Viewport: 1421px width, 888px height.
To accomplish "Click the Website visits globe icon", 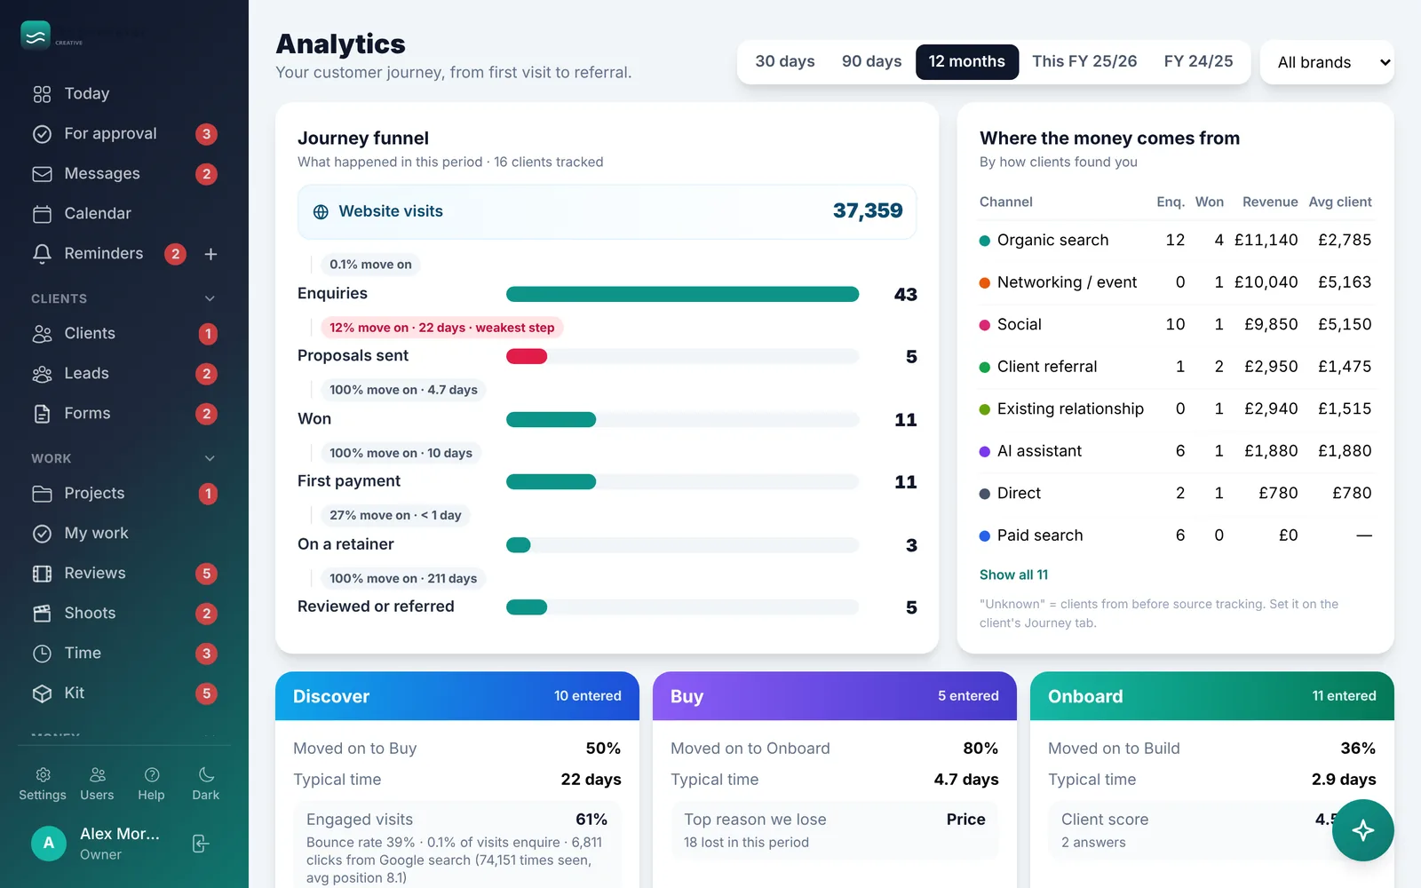I will coord(321,212).
